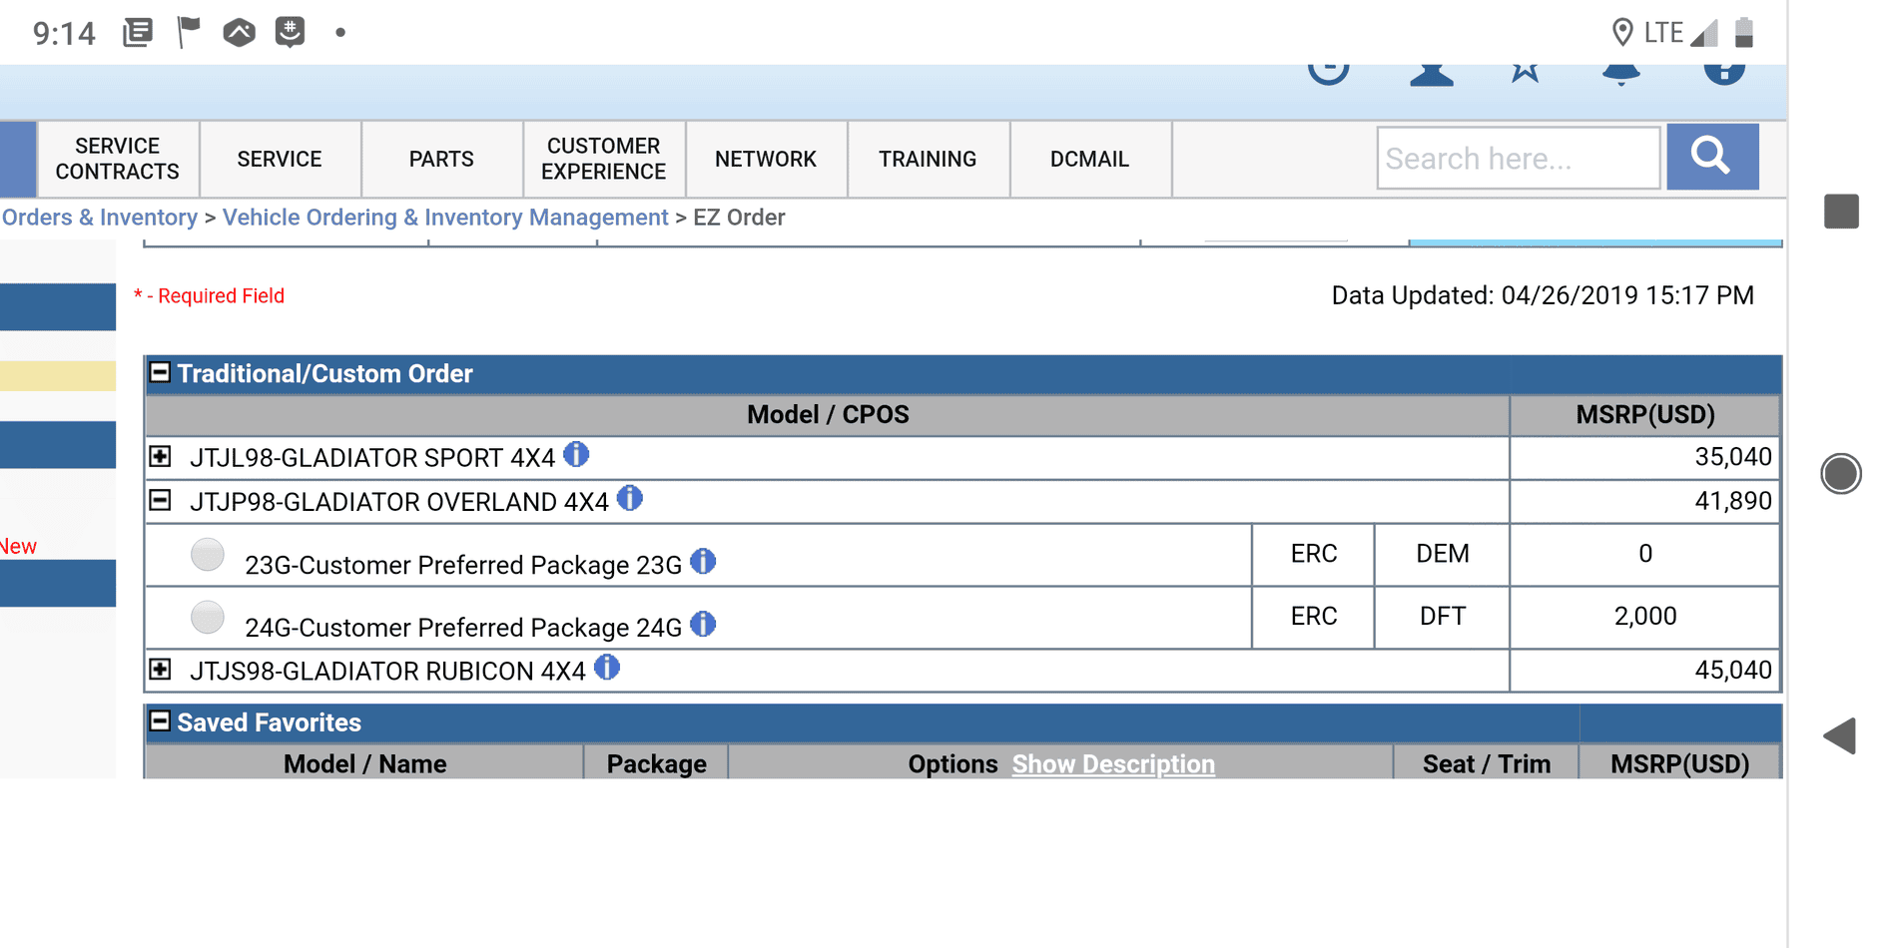Tap the news notification icon in status bar
The height and width of the screenshot is (948, 1897).
138,33
